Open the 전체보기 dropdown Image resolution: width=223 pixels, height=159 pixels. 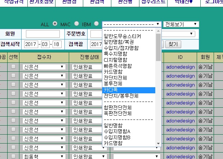(181, 24)
